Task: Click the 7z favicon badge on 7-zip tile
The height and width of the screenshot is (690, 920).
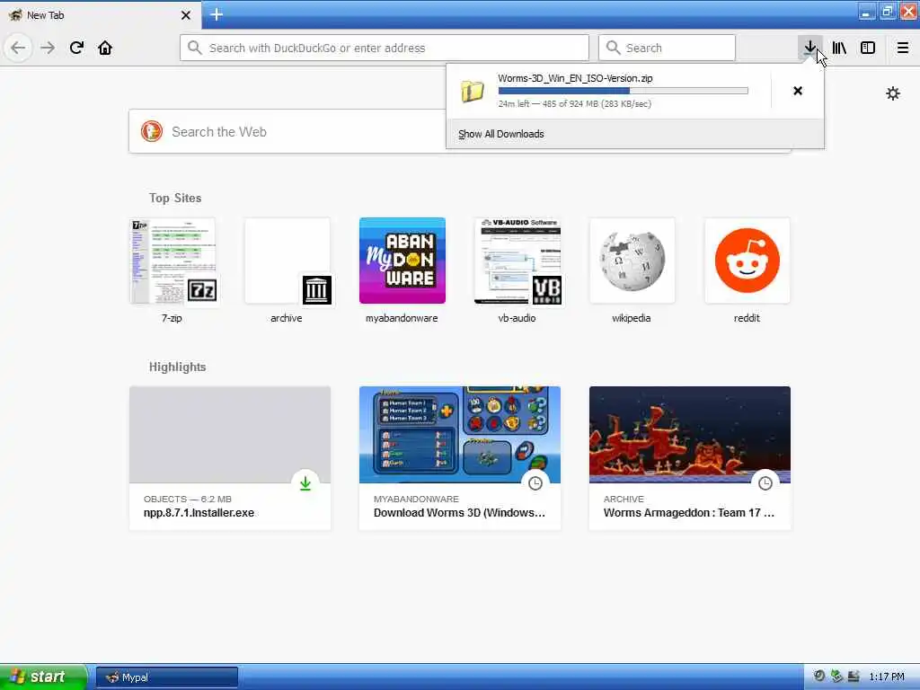Action: click(202, 290)
